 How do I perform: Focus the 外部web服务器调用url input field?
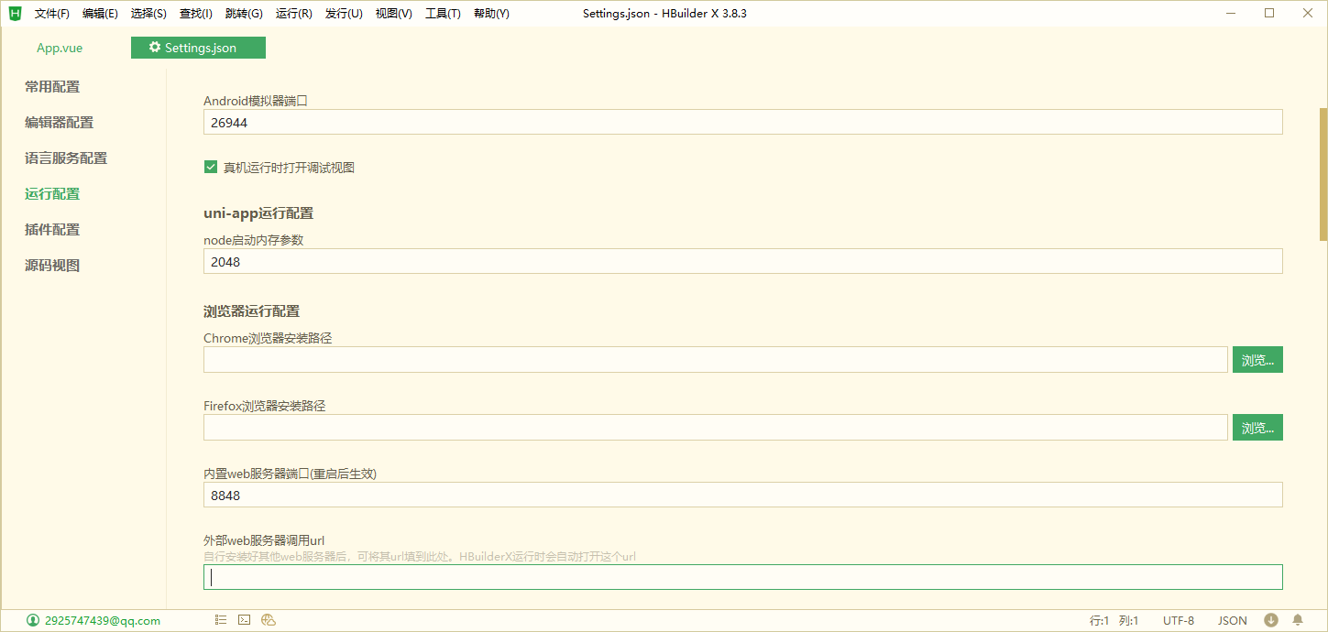tap(743, 577)
